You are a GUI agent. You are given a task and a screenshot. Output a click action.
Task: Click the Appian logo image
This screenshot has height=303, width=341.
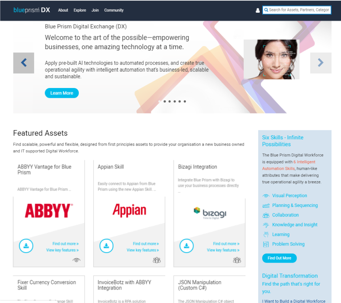129,210
